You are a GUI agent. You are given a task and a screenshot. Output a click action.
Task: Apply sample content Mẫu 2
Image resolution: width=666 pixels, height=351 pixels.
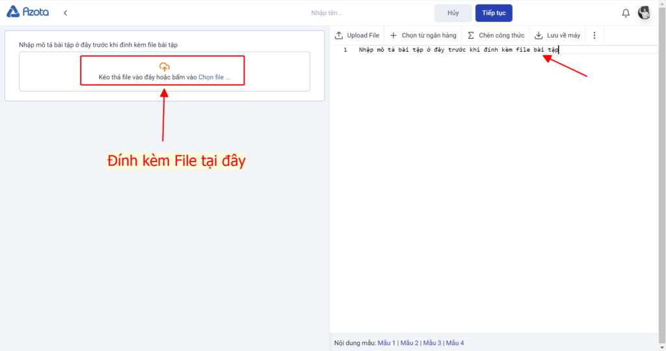pos(409,343)
